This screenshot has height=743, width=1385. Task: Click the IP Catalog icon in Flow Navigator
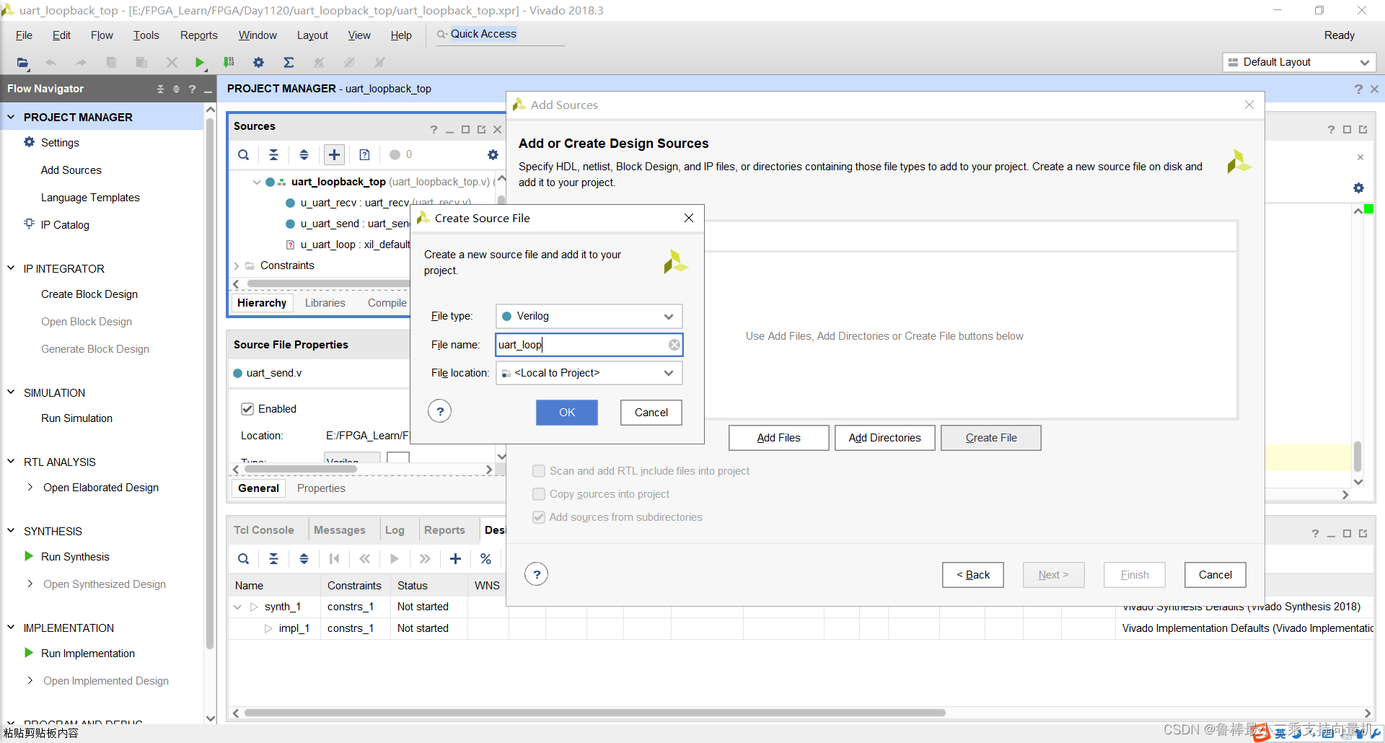[29, 224]
